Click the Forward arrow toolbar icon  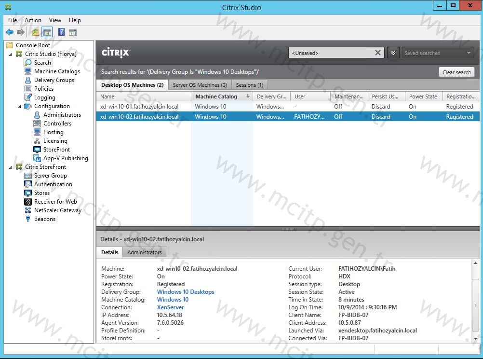(x=21, y=32)
